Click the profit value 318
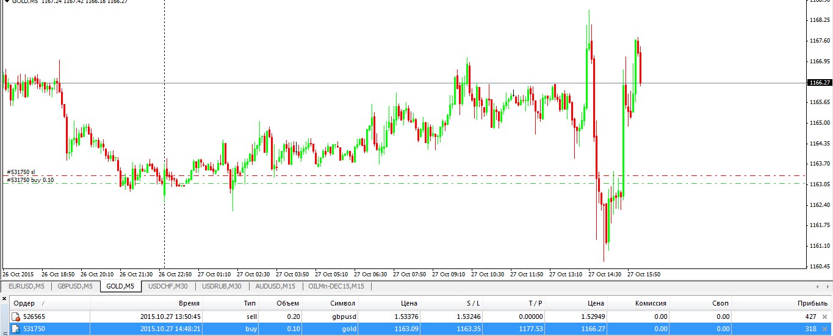This screenshot has width=833, height=336. point(810,329)
